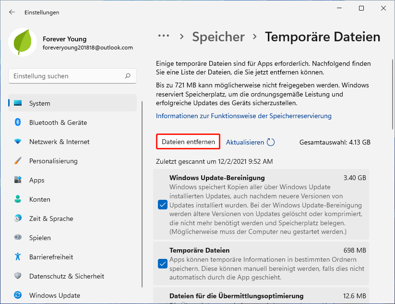Click the Apps sidebar icon
Image resolution: width=395 pixels, height=304 pixels.
18,180
